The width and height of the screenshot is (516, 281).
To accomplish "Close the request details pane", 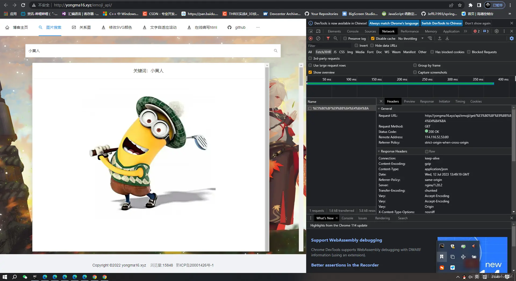I will pos(381,101).
